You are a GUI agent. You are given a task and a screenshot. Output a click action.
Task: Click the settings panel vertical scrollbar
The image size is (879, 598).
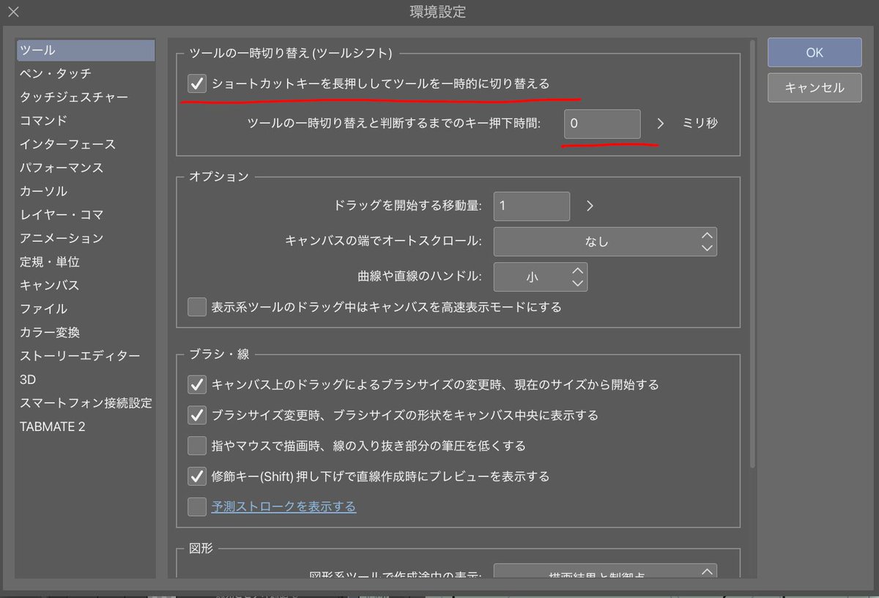click(x=752, y=253)
